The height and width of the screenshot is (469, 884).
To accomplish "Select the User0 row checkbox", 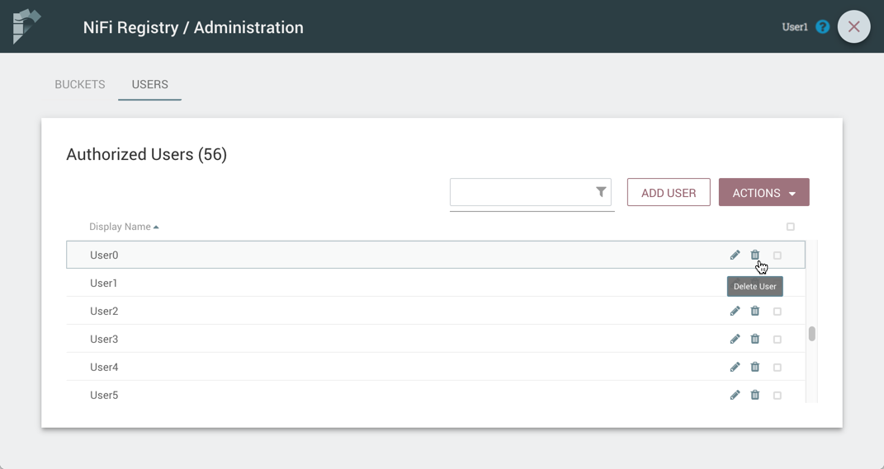I will click(777, 256).
